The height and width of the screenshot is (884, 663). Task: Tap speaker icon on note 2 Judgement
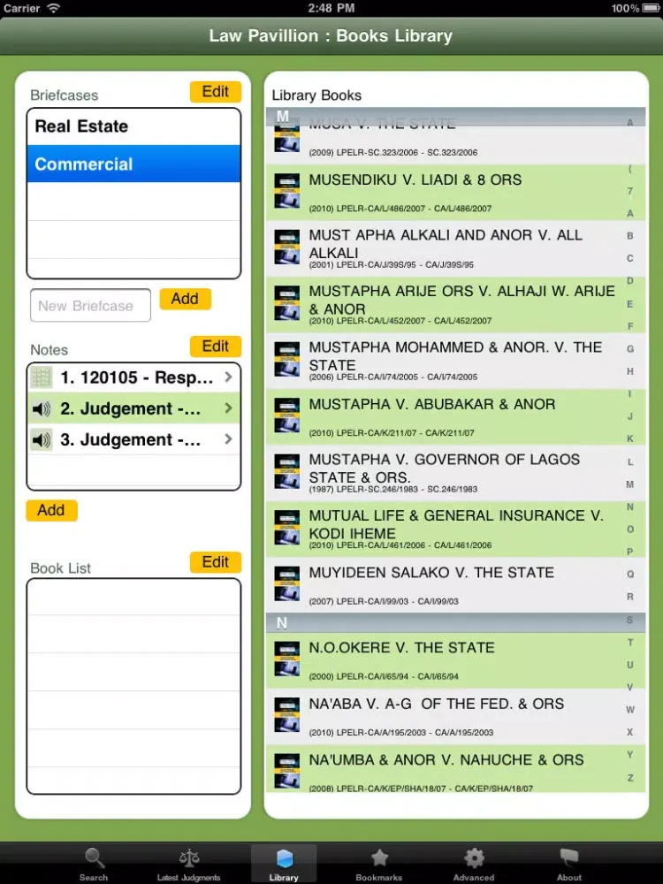42,408
